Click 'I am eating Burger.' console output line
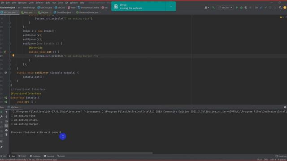This screenshot has width=287, height=161. [x=25, y=124]
